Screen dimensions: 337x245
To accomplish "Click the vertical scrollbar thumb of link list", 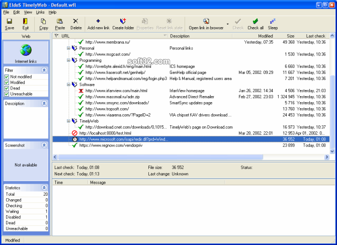I will [x=332, y=112].
